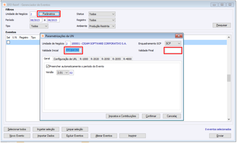The height and width of the screenshot is (143, 237).
Task: Click the Filtros Unidade de Negócio field
Action: click(x=33, y=14)
